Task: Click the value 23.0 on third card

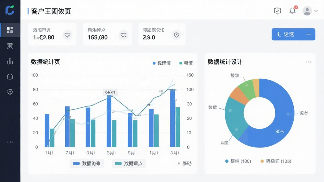Action: coord(149,37)
